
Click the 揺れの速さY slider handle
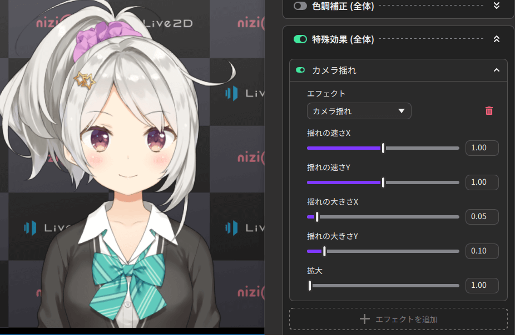pyautogui.click(x=383, y=182)
